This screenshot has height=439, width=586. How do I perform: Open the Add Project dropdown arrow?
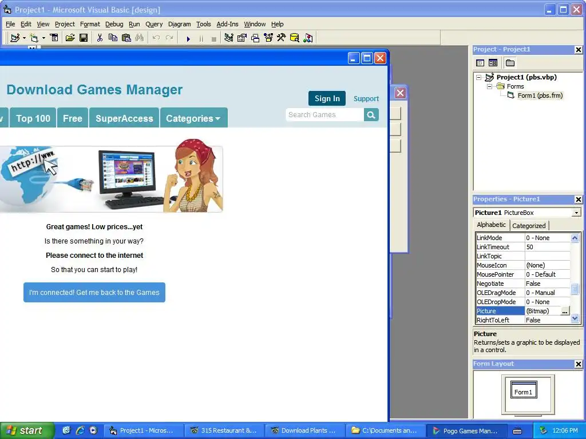pos(24,38)
